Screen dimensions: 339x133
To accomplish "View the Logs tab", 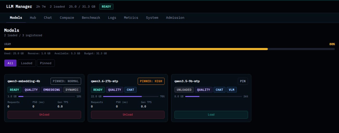I will [x=112, y=18].
